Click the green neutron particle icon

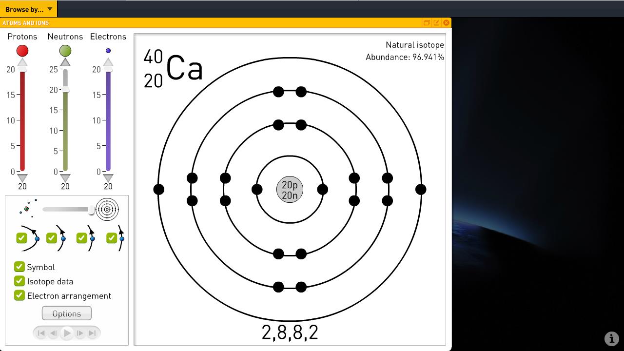click(65, 51)
